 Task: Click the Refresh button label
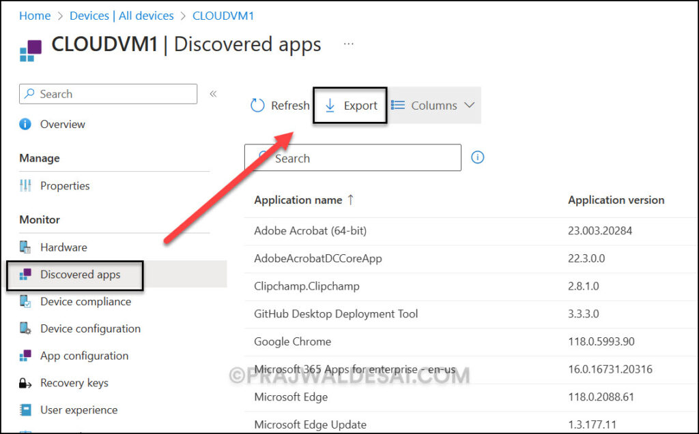tap(290, 106)
